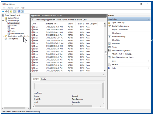Collapse the Application section in Actions pane
Screen dimensions: 154x115
149,19
